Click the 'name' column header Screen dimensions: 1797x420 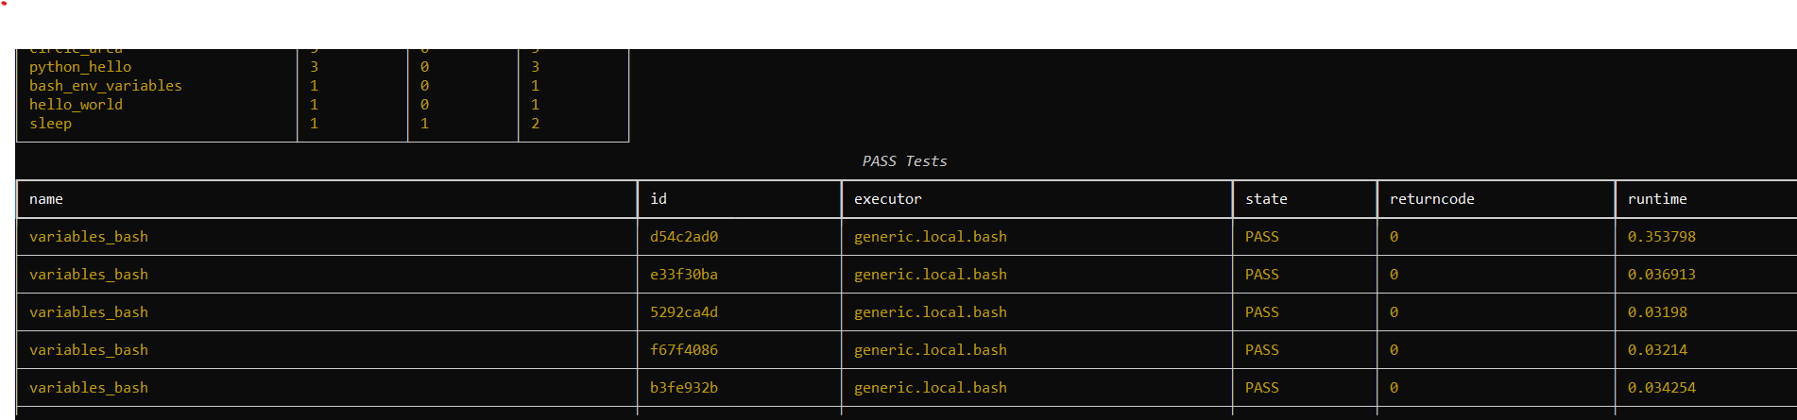[46, 199]
